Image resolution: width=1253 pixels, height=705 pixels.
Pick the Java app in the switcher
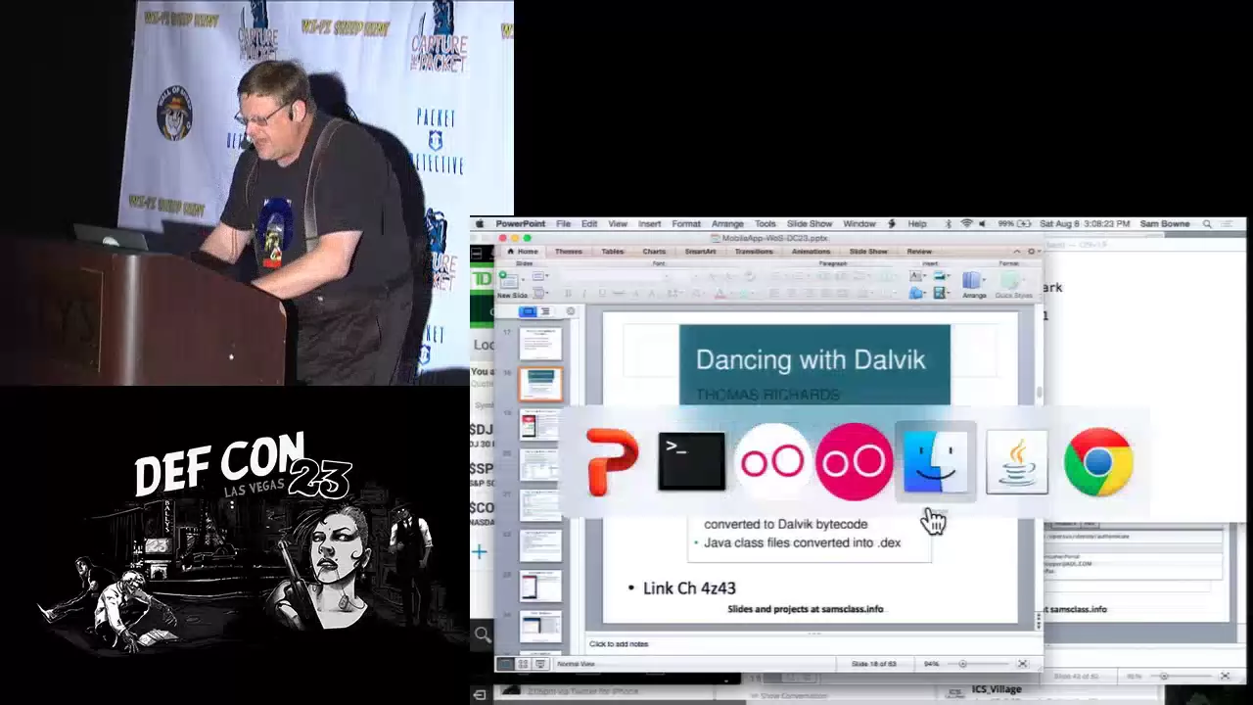pyautogui.click(x=1016, y=461)
